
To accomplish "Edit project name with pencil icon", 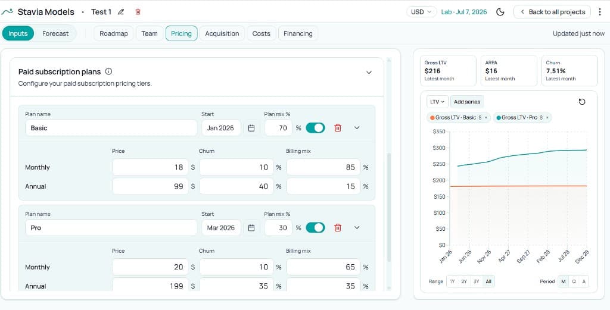I will [121, 12].
